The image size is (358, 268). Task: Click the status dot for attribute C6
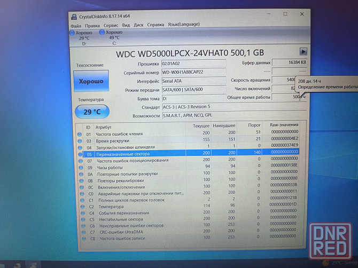(x=83, y=226)
